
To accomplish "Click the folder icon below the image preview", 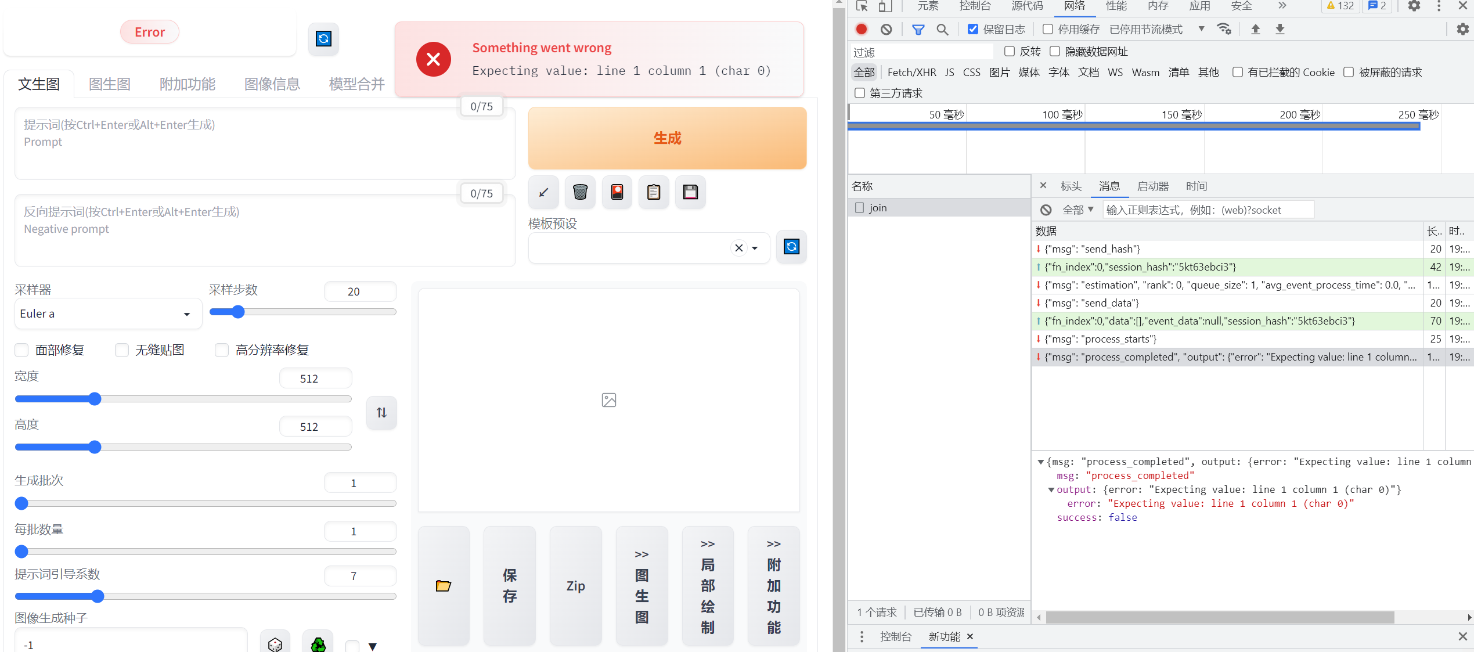I will [443, 585].
